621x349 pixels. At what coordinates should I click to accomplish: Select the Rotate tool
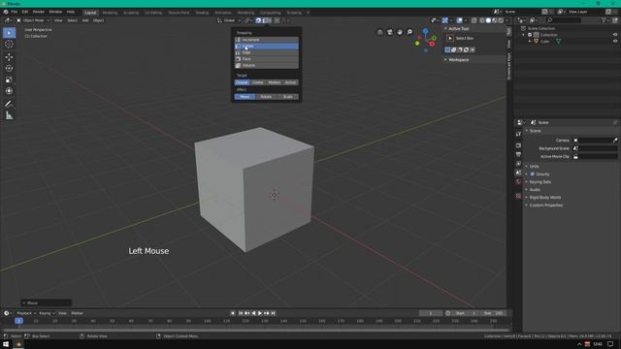[x=9, y=69]
